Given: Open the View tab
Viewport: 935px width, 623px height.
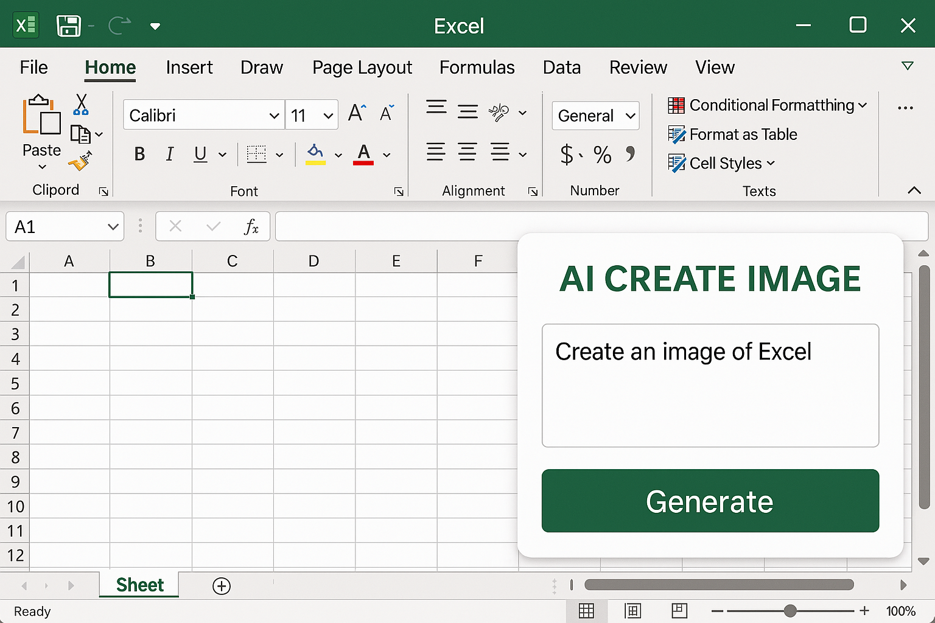Looking at the screenshot, I should click(x=715, y=68).
